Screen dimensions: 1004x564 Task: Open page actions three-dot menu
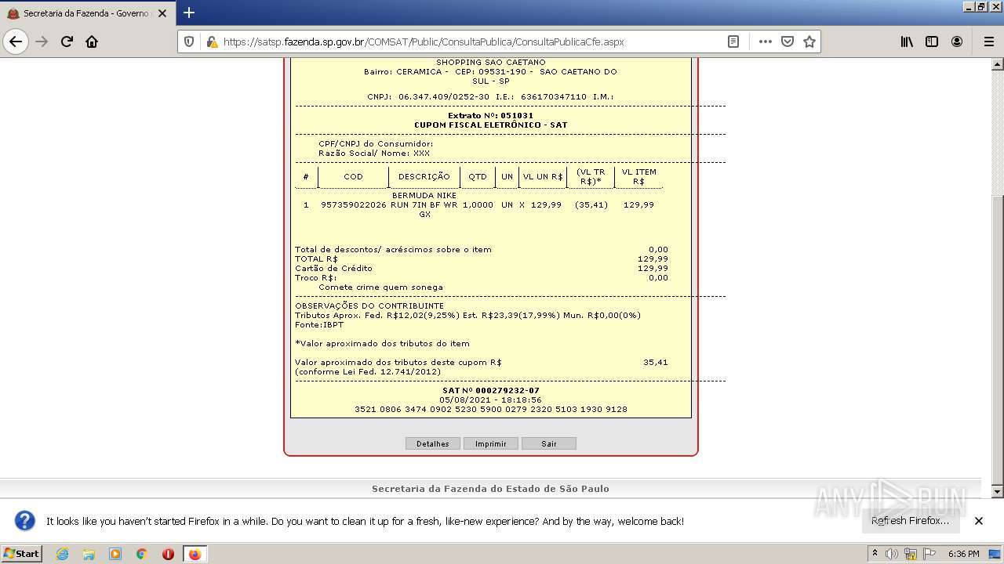tap(765, 42)
